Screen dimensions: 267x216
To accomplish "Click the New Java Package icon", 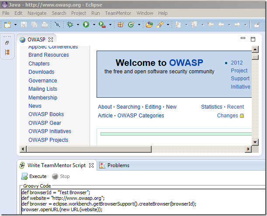I will point(121,25).
